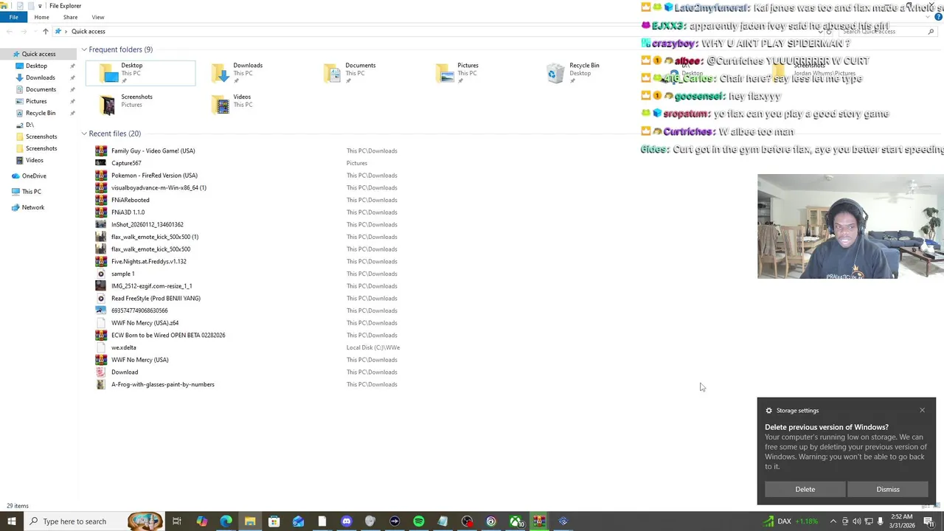This screenshot has width=944, height=531.
Task: Open the Recent locations dropdown arrow
Action: coord(34,31)
